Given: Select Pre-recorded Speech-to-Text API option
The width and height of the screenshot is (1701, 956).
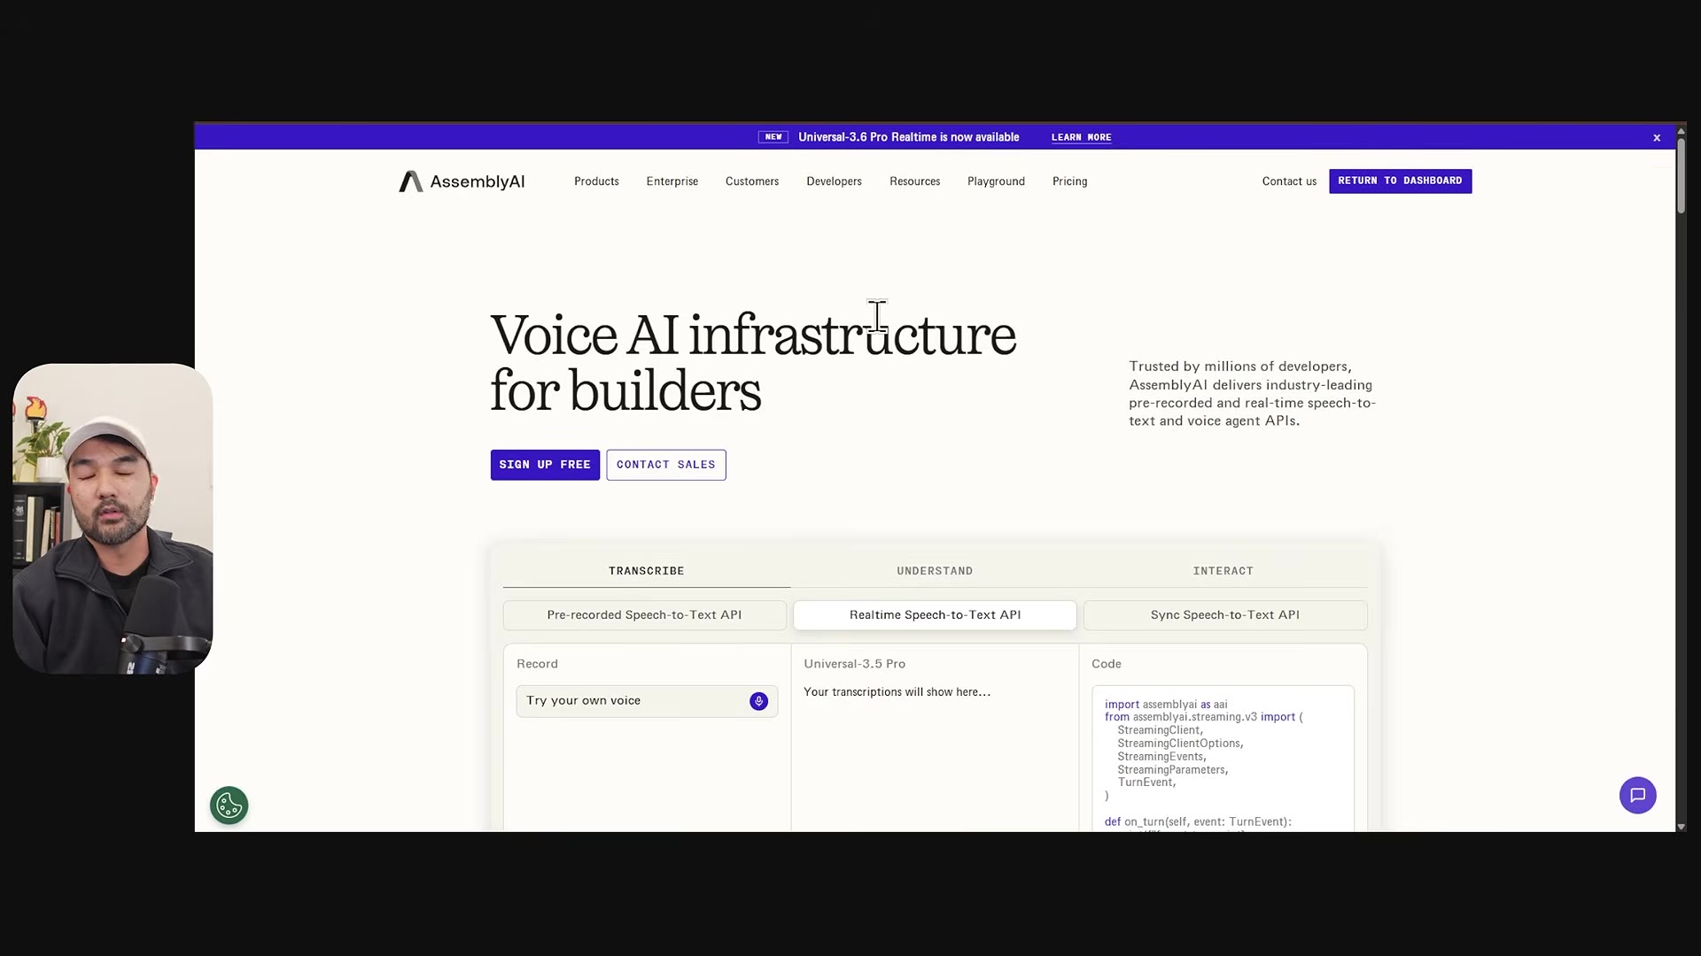Looking at the screenshot, I should [644, 615].
